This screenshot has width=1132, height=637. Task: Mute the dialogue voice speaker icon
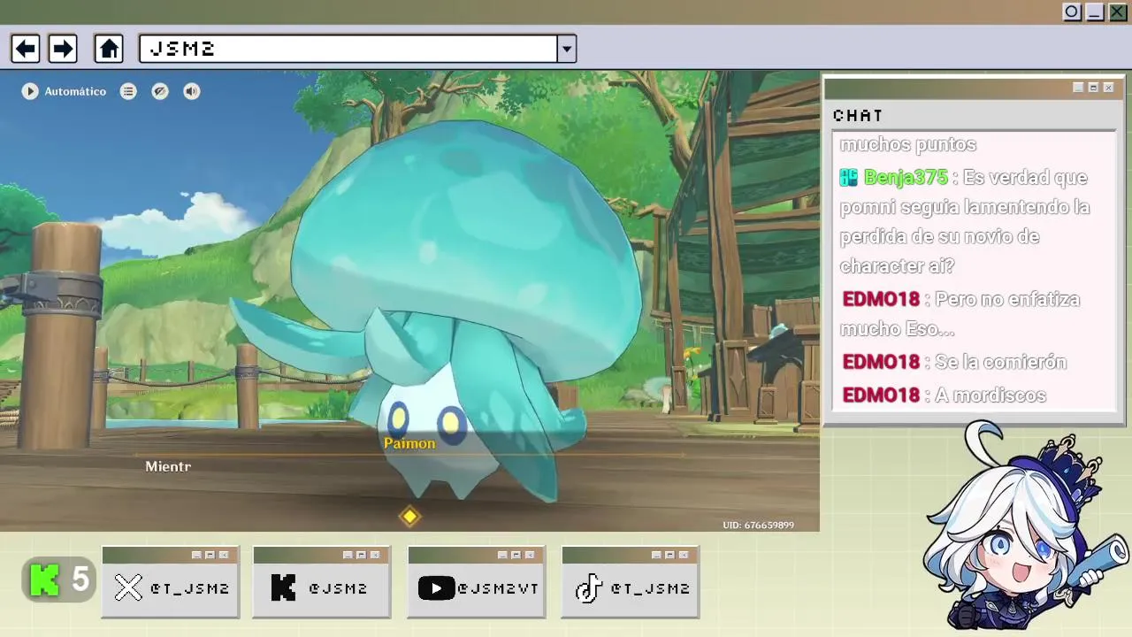(x=192, y=91)
